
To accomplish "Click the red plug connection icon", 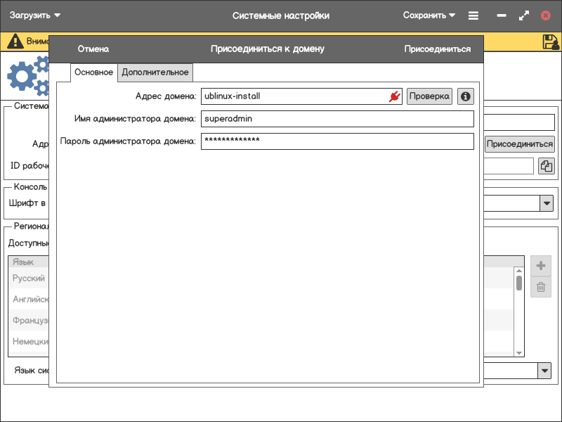I will tap(394, 96).
